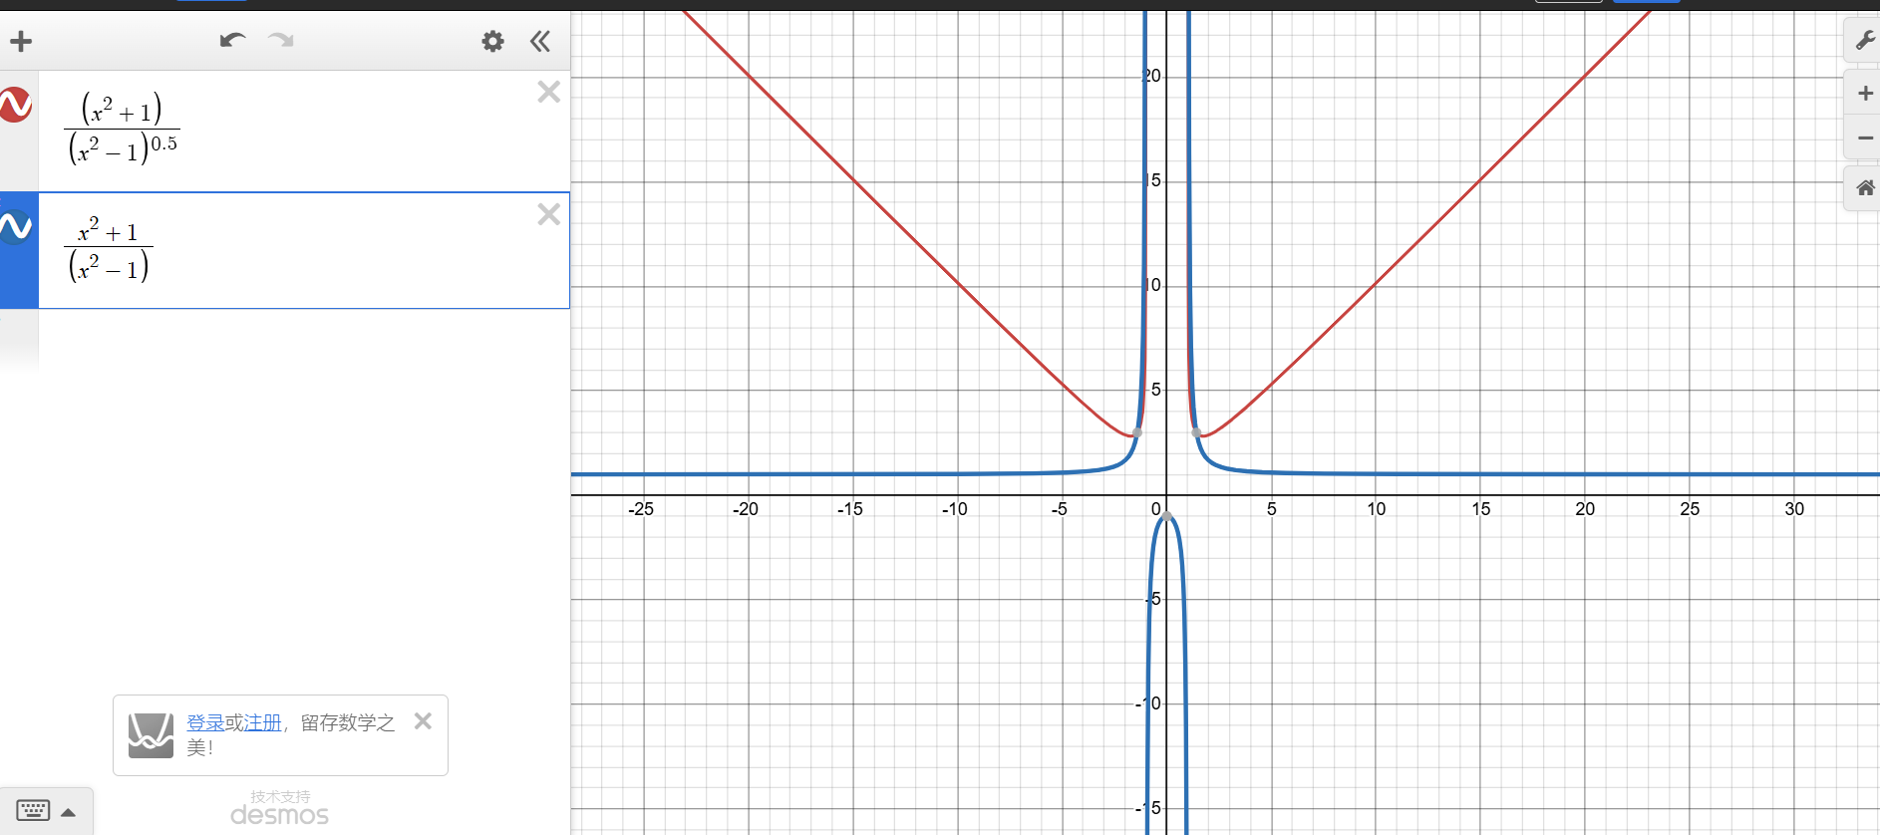Click the Desmos icon in login popup
Image resolution: width=1880 pixels, height=835 pixels.
pyautogui.click(x=151, y=735)
